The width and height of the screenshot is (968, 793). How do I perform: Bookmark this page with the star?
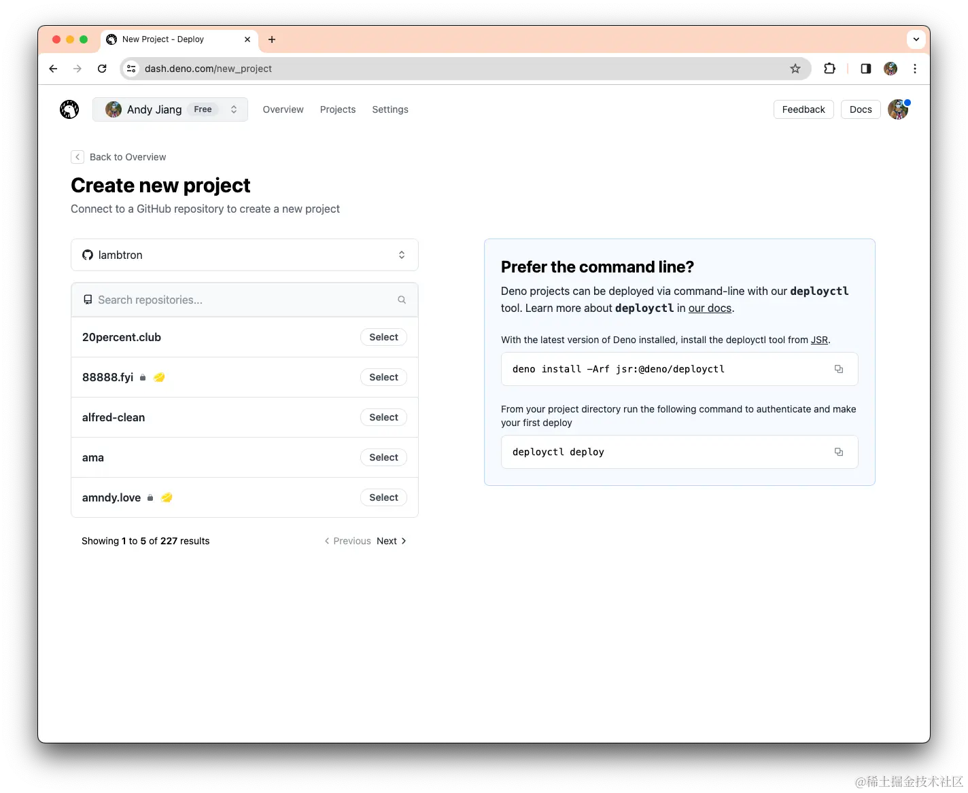[x=795, y=69]
